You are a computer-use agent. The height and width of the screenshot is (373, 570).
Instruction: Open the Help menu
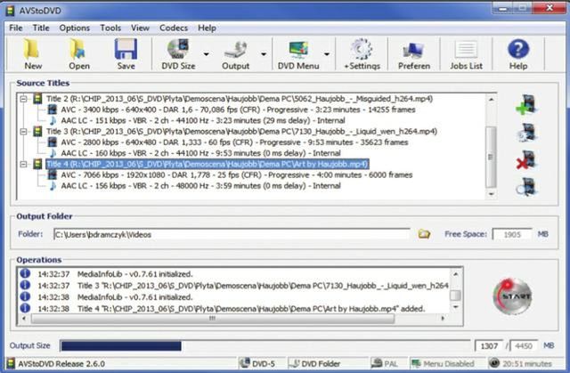207,28
